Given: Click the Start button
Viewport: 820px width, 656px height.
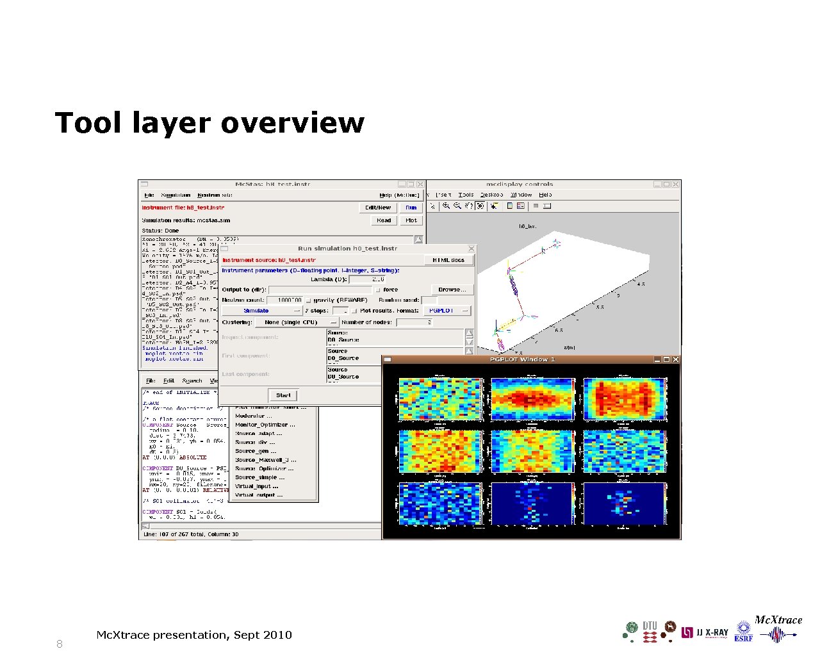Looking at the screenshot, I should pyautogui.click(x=283, y=395).
